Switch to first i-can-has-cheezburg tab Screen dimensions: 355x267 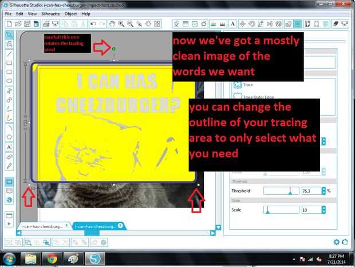pyautogui.click(x=42, y=226)
